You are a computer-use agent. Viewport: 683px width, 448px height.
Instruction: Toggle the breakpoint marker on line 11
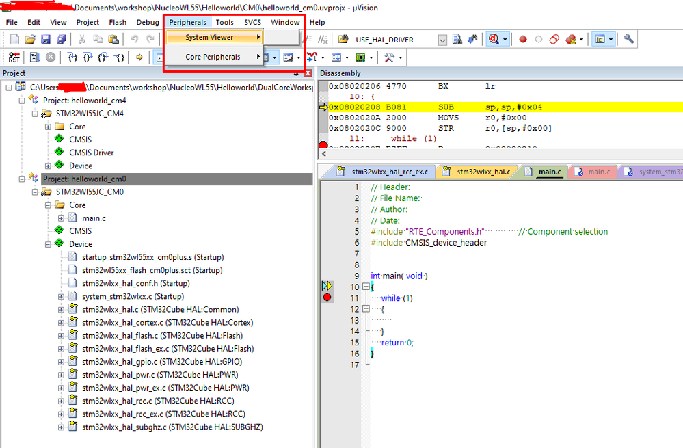coord(327,298)
